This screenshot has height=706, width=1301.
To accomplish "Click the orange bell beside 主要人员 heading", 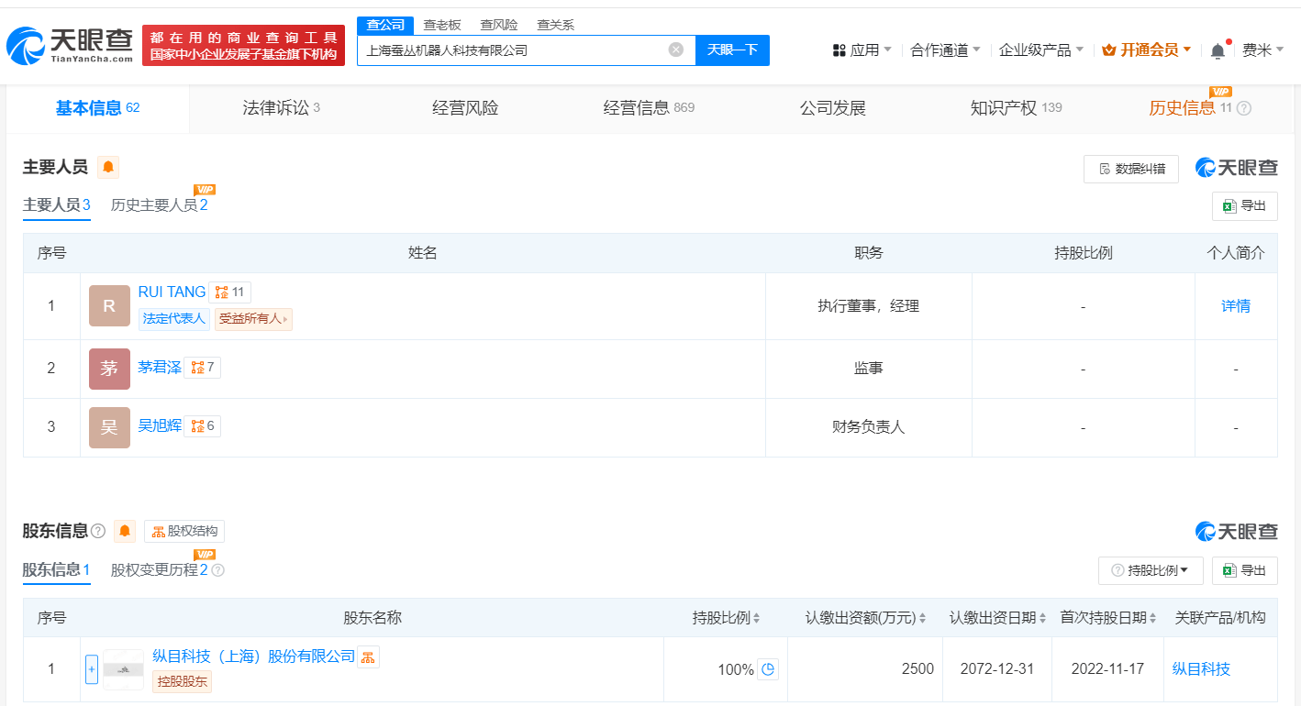I will [108, 167].
